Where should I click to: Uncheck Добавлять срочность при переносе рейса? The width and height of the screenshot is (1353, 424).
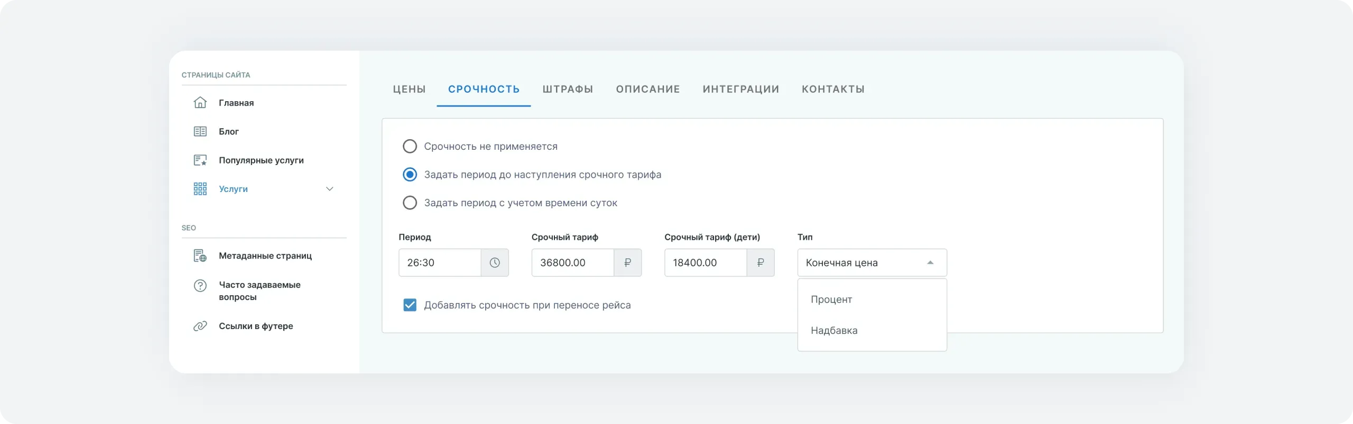pyautogui.click(x=410, y=305)
